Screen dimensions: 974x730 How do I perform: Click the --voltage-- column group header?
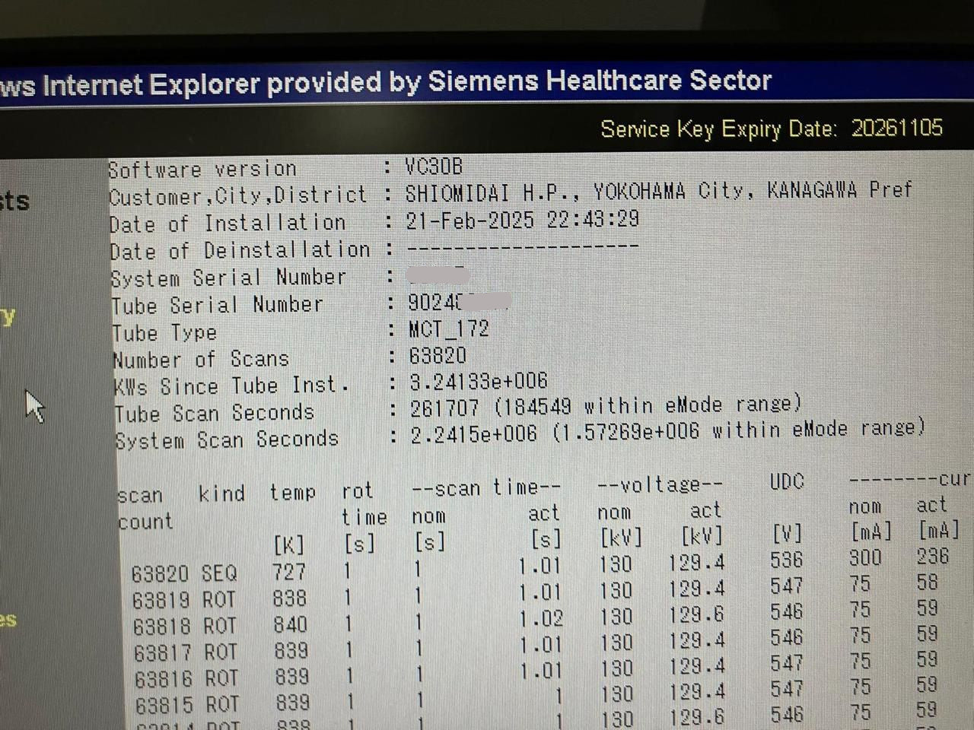pyautogui.click(x=660, y=484)
